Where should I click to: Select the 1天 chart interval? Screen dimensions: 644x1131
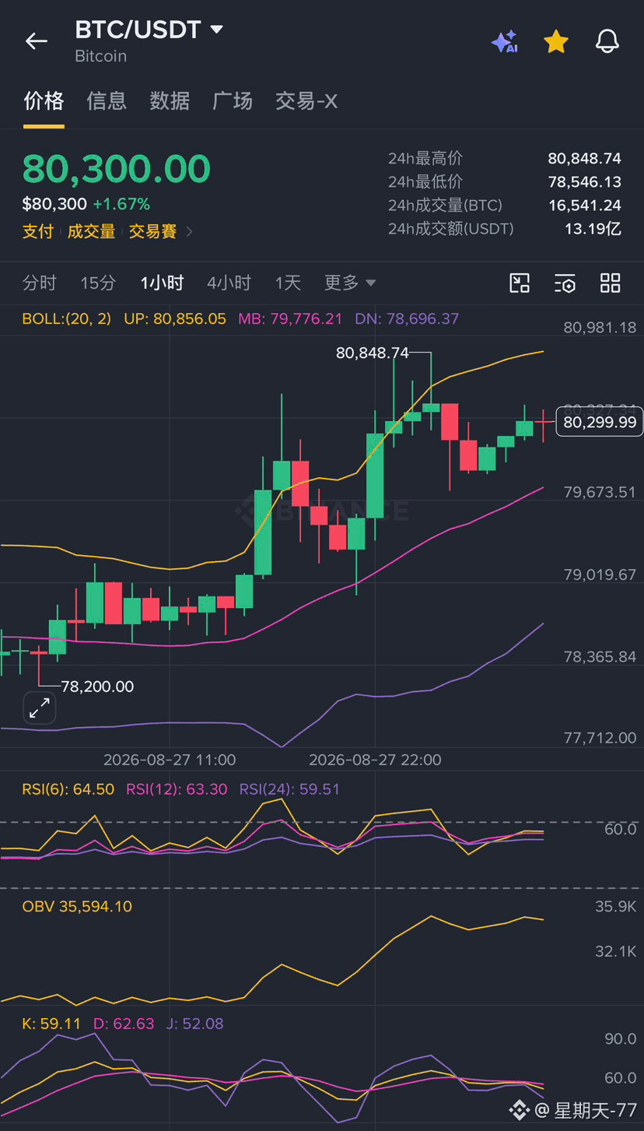(288, 283)
